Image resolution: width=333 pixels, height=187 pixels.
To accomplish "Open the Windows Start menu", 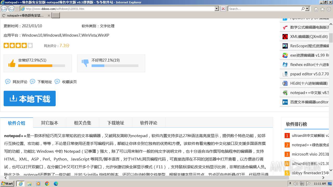I will (7, 184).
